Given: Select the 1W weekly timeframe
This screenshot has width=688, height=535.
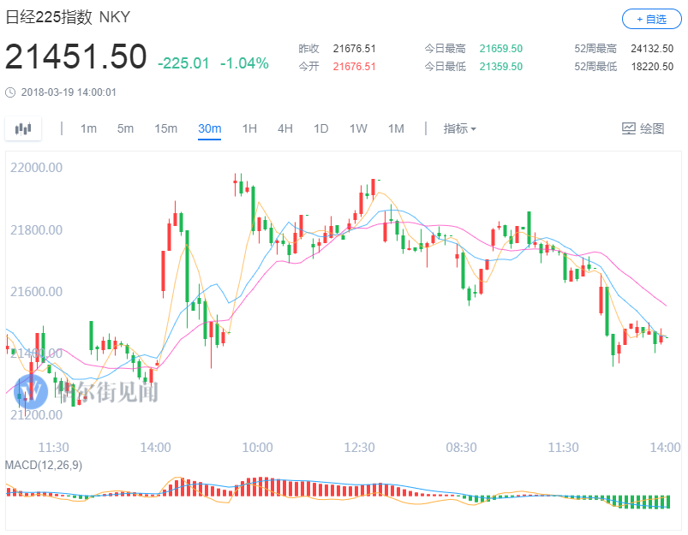Looking at the screenshot, I should pyautogui.click(x=358, y=128).
